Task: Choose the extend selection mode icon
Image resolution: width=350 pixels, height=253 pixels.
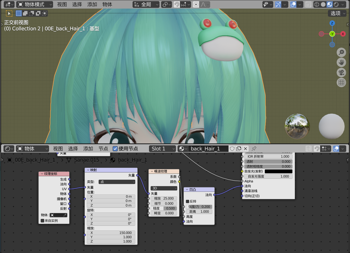Action: point(25,13)
